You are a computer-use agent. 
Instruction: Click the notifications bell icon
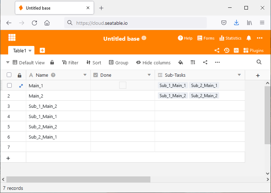(249, 38)
